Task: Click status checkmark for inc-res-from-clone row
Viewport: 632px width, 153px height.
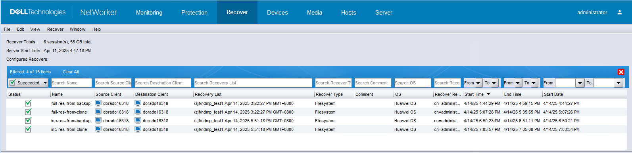Action: pos(28,129)
